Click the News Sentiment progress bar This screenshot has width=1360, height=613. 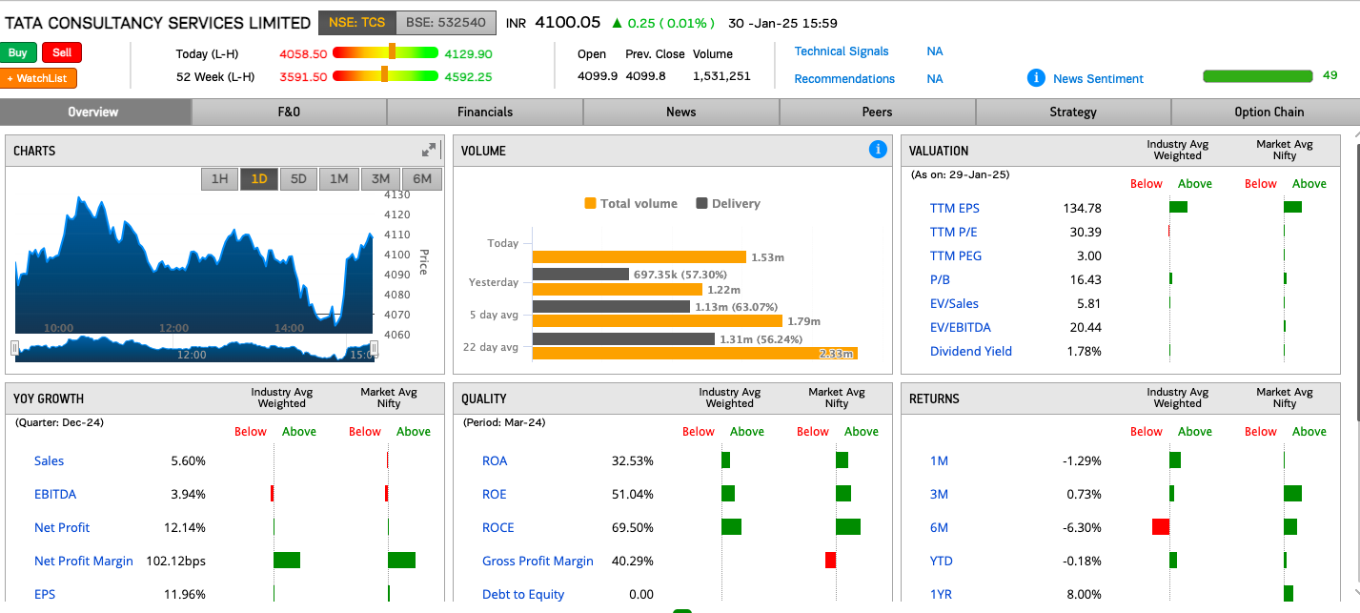pyautogui.click(x=1258, y=76)
